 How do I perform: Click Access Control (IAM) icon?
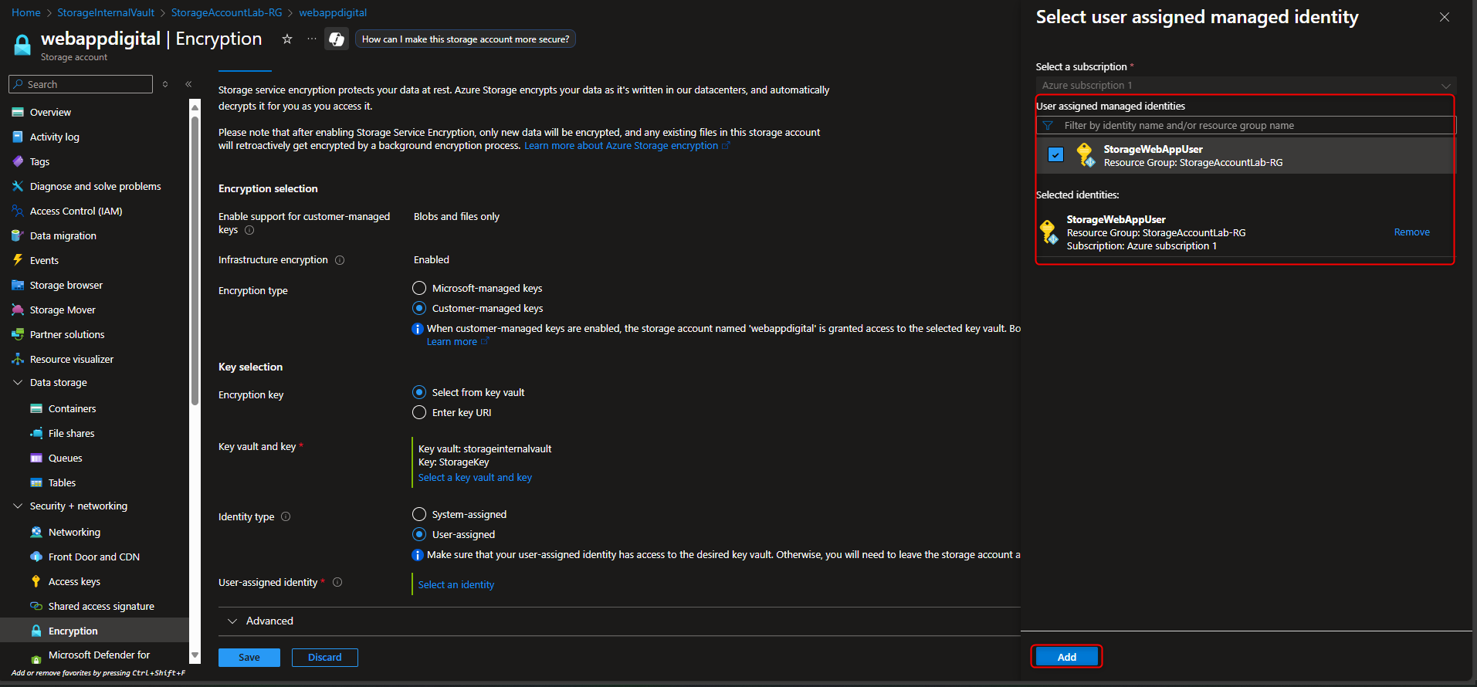coord(18,211)
